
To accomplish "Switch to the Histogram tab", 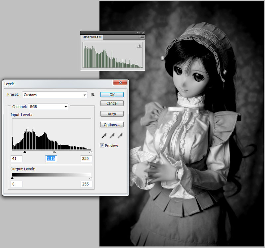I will 92,37.
